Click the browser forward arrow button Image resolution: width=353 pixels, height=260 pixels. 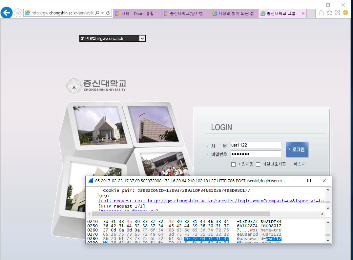pyautogui.click(x=18, y=13)
